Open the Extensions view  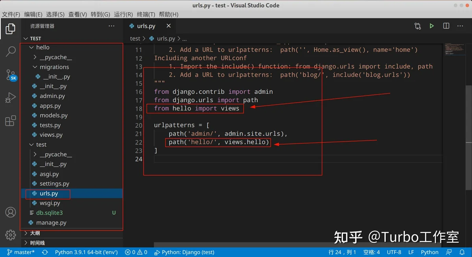(x=11, y=121)
